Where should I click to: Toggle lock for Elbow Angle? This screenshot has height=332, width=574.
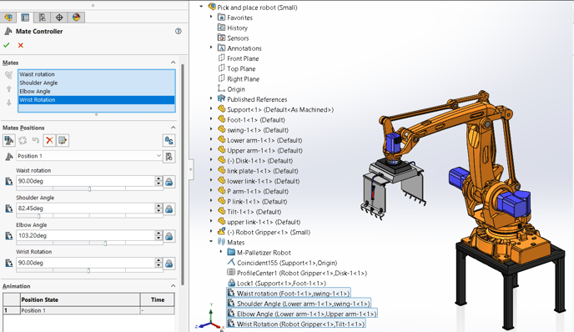pos(169,236)
